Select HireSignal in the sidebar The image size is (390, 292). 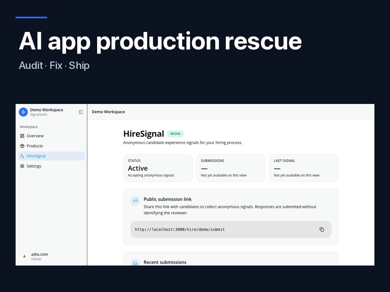click(51, 156)
